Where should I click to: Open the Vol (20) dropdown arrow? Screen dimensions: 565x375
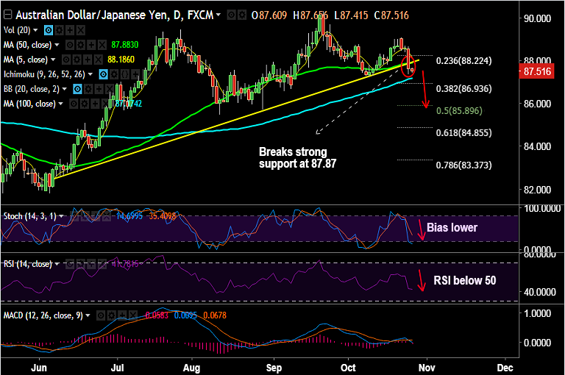35,30
